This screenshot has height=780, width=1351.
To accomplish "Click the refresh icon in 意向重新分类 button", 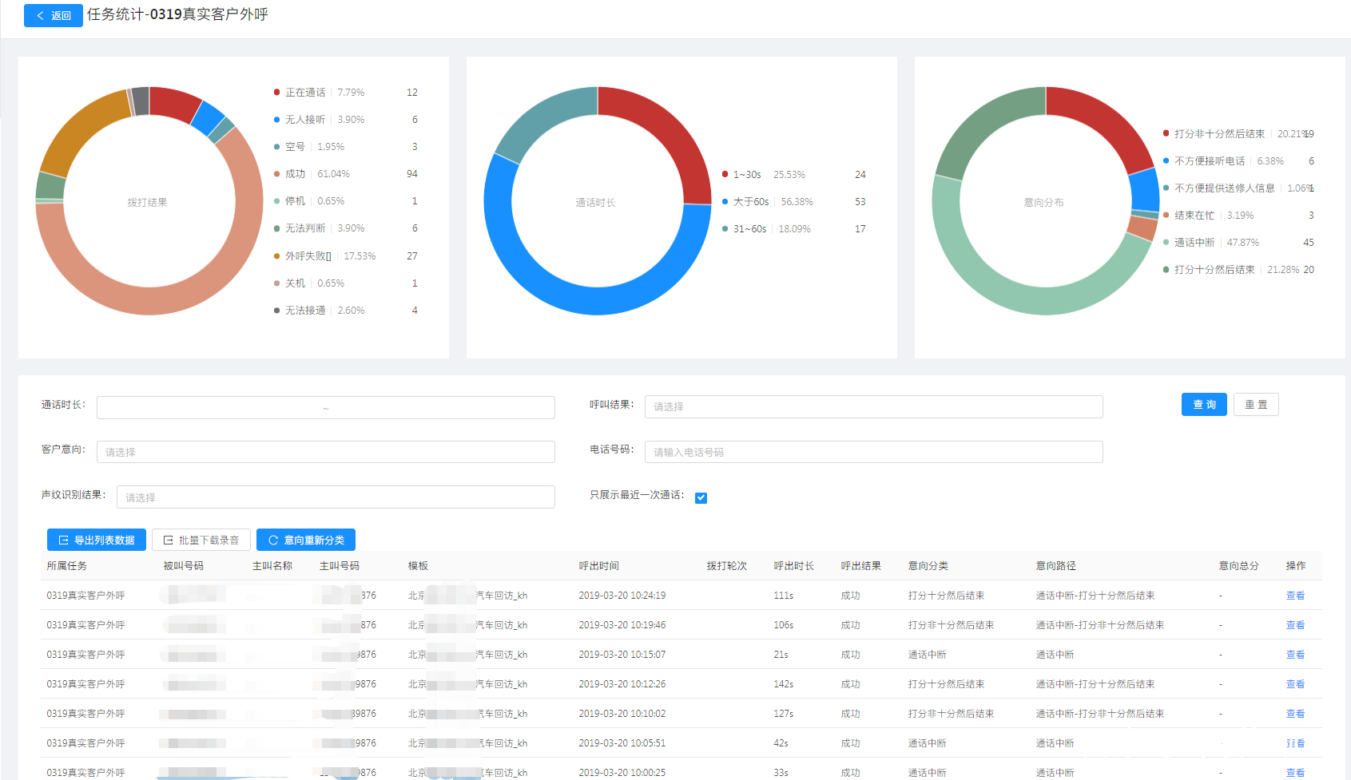I will pos(273,540).
